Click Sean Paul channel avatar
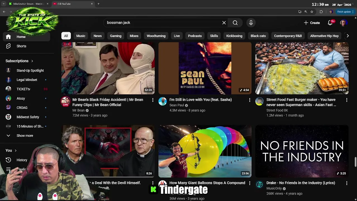Viewport: 357px width, 201px height. 163,101
